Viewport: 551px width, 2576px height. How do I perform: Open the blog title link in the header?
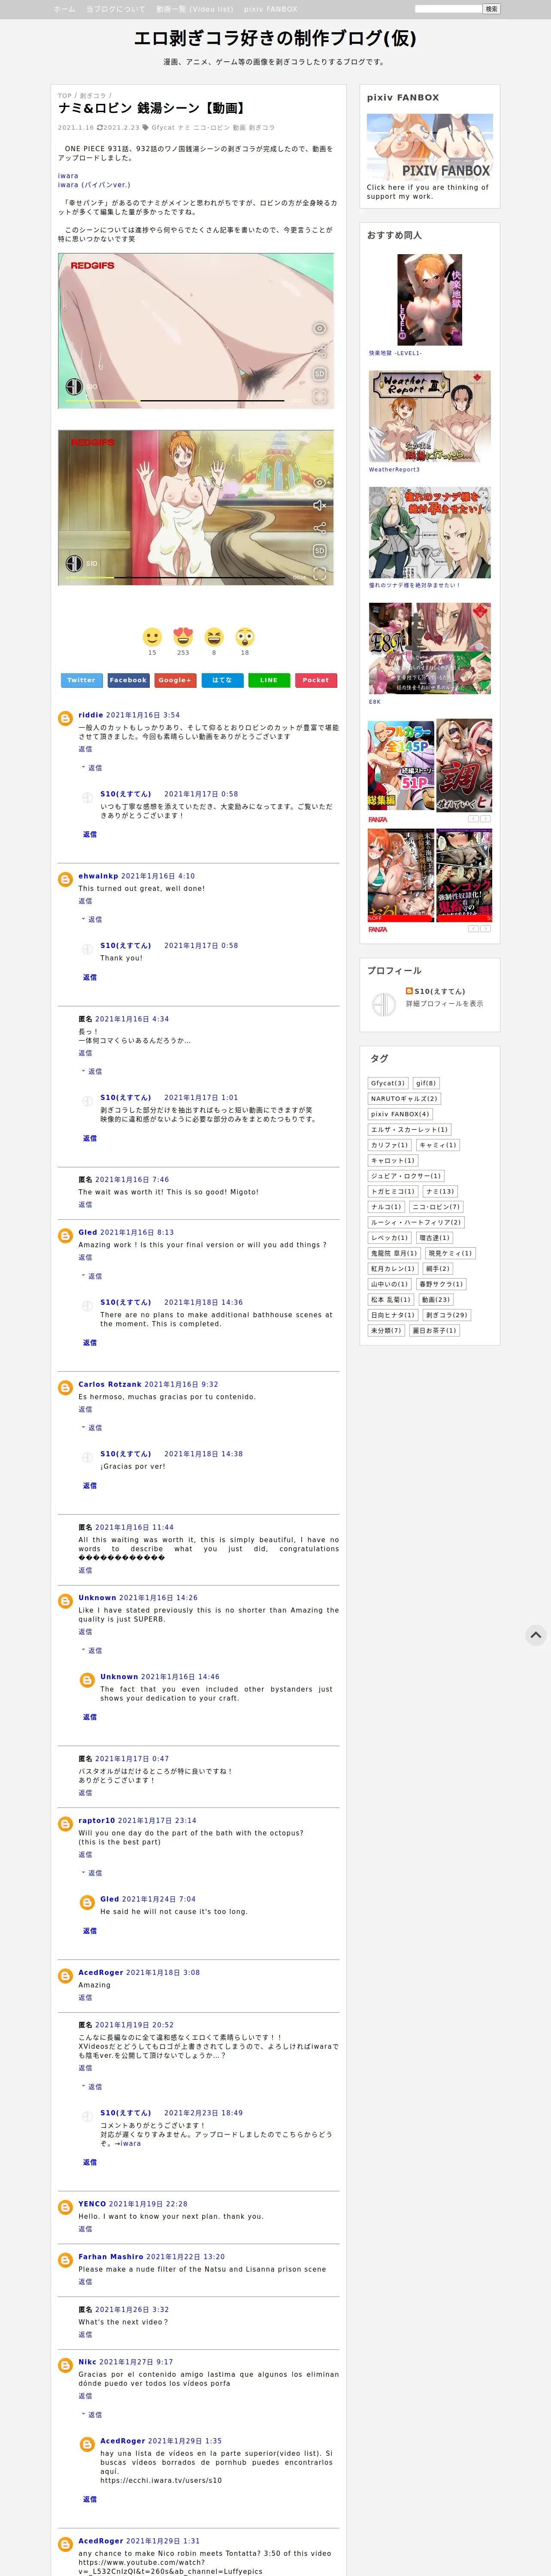[x=275, y=38]
